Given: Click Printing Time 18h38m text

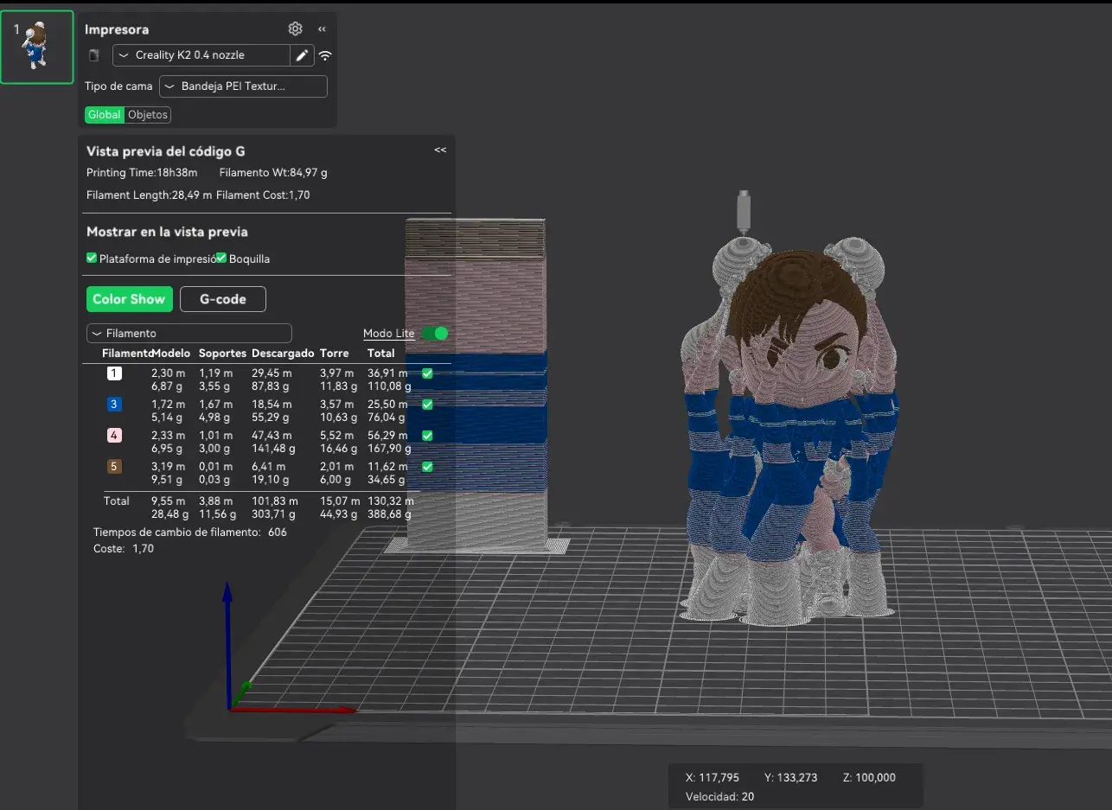Looking at the screenshot, I should point(142,173).
